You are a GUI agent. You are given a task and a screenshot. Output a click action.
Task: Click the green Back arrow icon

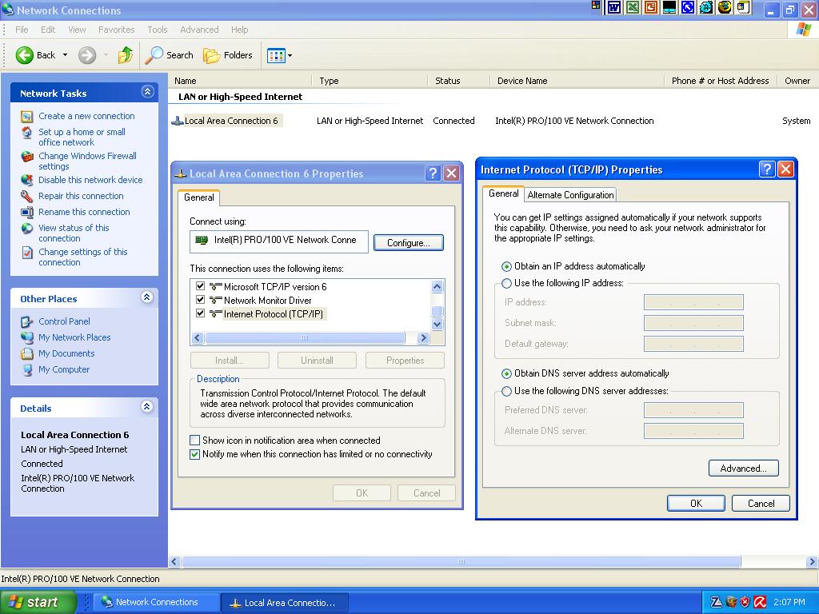[25, 55]
